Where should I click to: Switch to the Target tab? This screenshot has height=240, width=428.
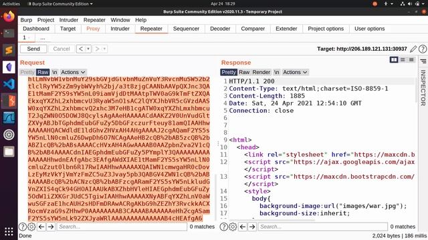click(x=68, y=29)
